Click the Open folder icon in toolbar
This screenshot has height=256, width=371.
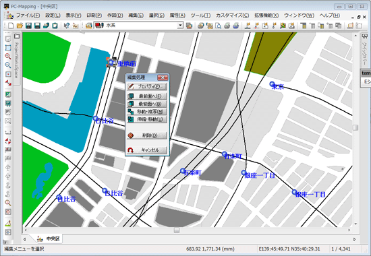(x=20, y=26)
